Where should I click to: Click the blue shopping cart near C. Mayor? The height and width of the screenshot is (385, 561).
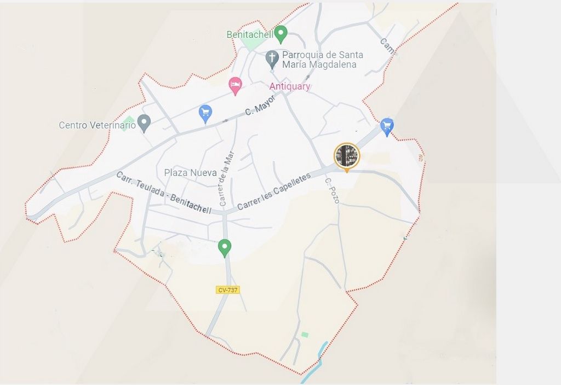[x=205, y=114]
